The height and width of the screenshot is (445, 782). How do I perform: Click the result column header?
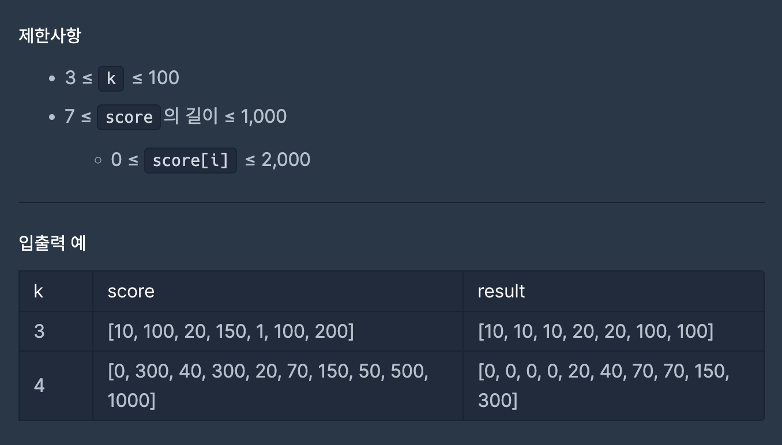(x=501, y=291)
